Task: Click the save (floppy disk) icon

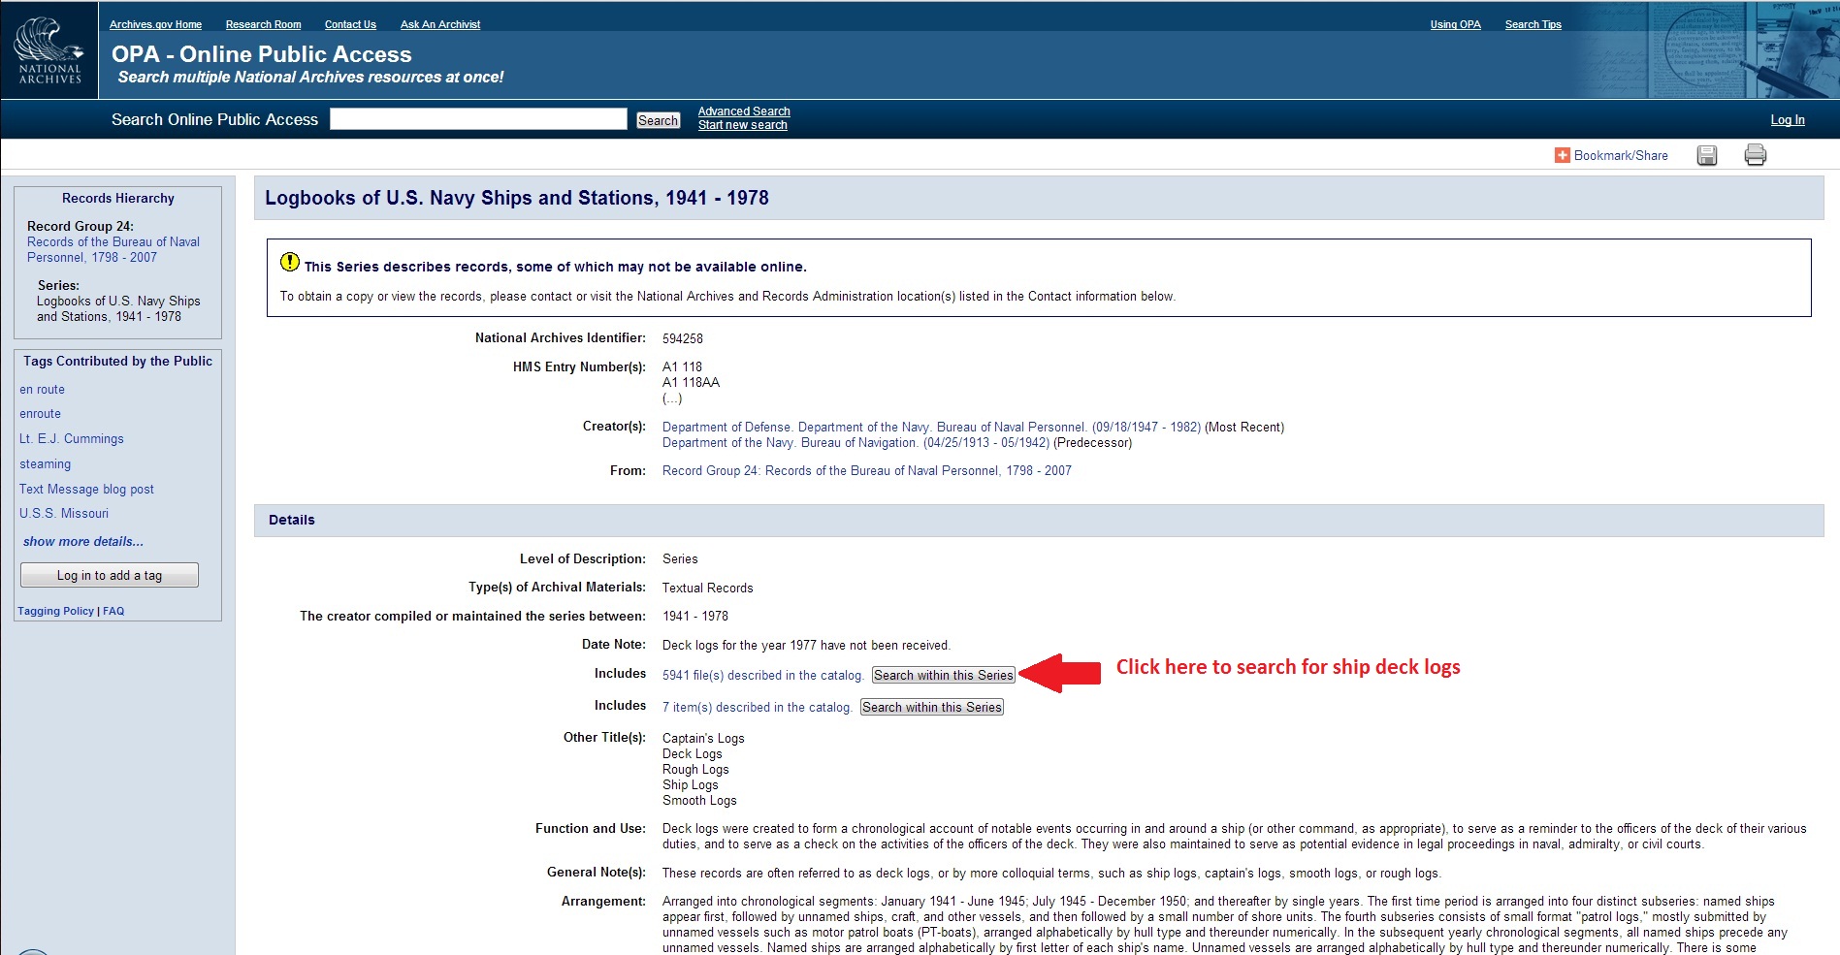Action: (x=1707, y=155)
